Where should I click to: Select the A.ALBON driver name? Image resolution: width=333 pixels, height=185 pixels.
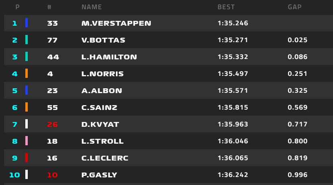[102, 90]
